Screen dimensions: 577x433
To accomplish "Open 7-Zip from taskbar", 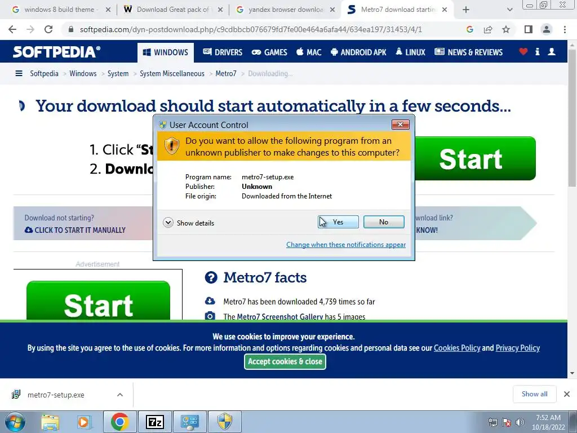I will coord(154,422).
